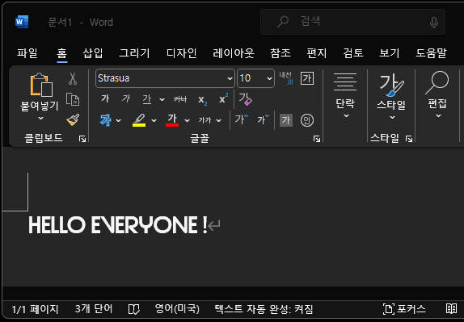Screen dimensions: 464x322
Task: Open the 글꼴 font dialog launcher
Action: coord(317,139)
